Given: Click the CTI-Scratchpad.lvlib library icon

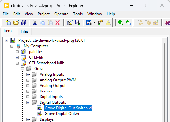Looking at the screenshot, I should pos(24,63).
